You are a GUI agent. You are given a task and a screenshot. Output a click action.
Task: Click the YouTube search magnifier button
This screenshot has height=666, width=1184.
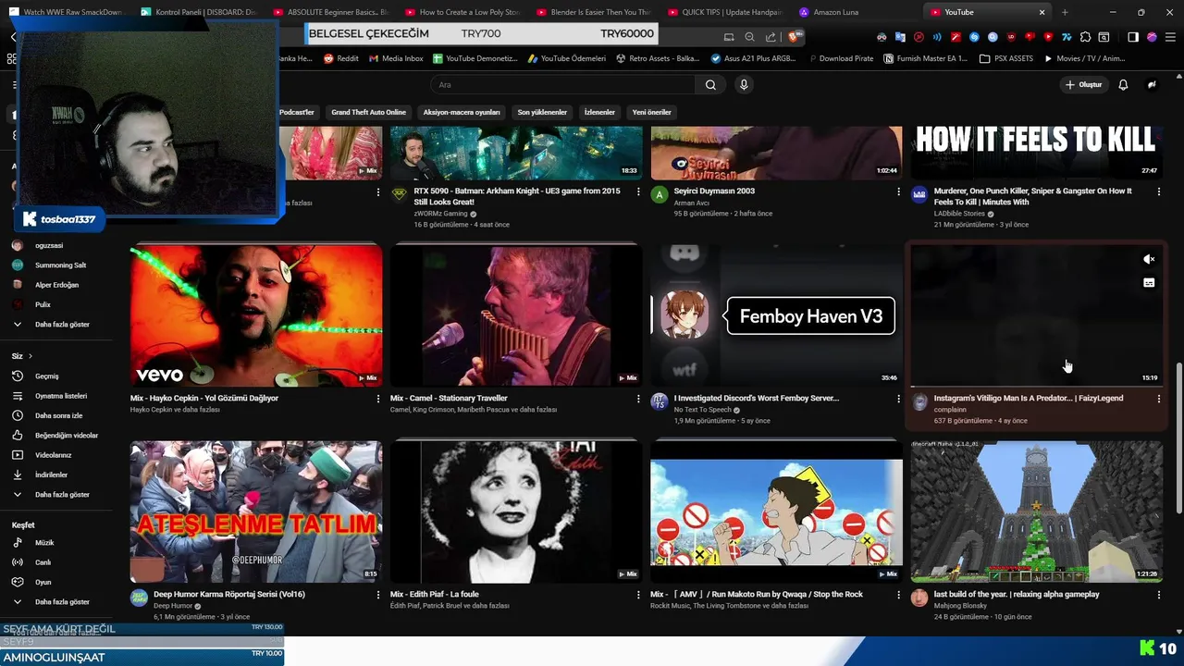(710, 84)
